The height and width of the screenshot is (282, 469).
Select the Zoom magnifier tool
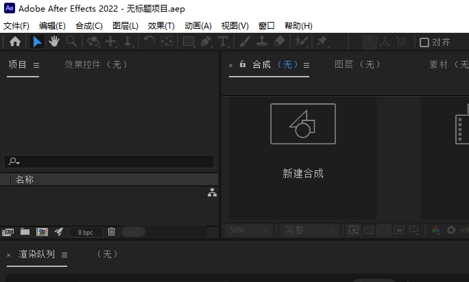[x=71, y=42]
